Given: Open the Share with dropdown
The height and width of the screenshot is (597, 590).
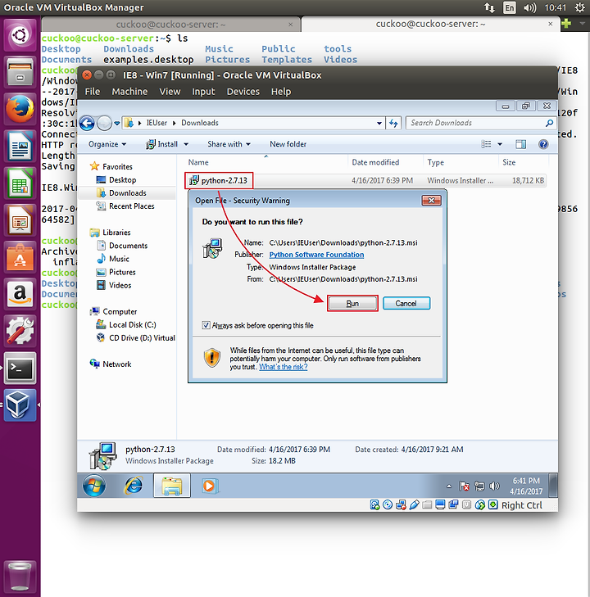Looking at the screenshot, I should (229, 144).
